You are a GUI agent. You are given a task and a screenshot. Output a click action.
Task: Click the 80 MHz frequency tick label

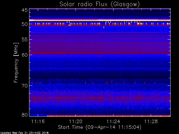point(25,115)
